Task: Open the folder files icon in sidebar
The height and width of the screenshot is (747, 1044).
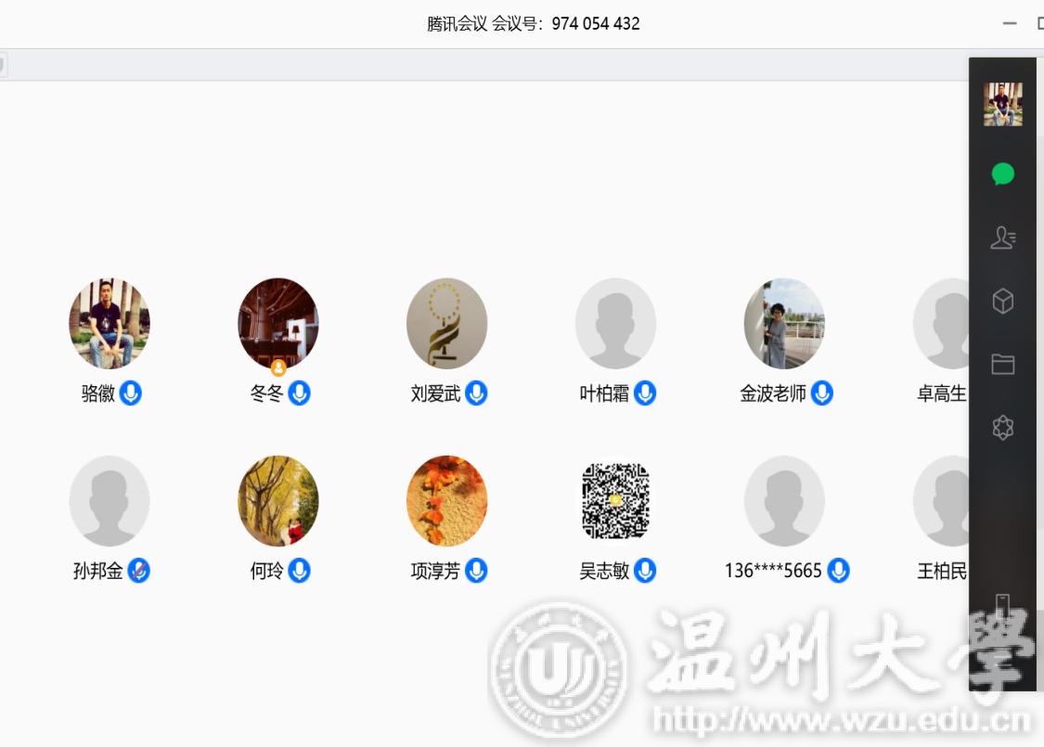Action: (x=1003, y=364)
